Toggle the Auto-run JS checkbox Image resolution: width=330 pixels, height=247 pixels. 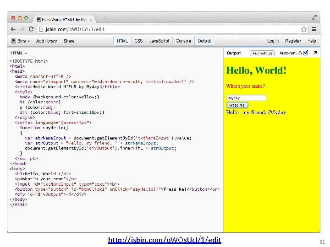[x=305, y=53]
